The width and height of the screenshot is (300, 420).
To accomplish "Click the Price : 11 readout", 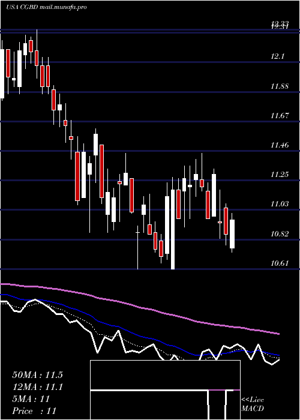I will 34,411.
